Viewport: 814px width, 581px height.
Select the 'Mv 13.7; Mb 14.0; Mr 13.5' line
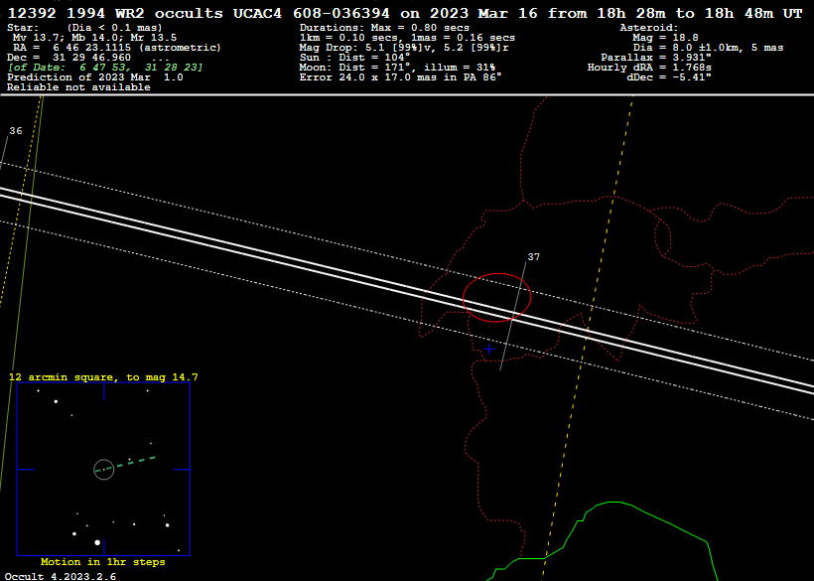[x=94, y=38]
